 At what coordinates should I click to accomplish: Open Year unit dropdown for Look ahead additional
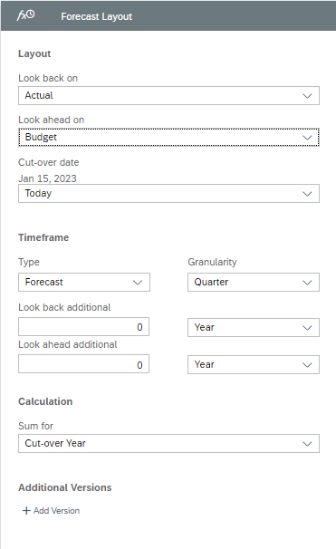(x=254, y=364)
